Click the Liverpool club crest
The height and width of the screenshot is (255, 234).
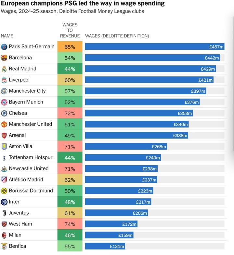pos(4,80)
